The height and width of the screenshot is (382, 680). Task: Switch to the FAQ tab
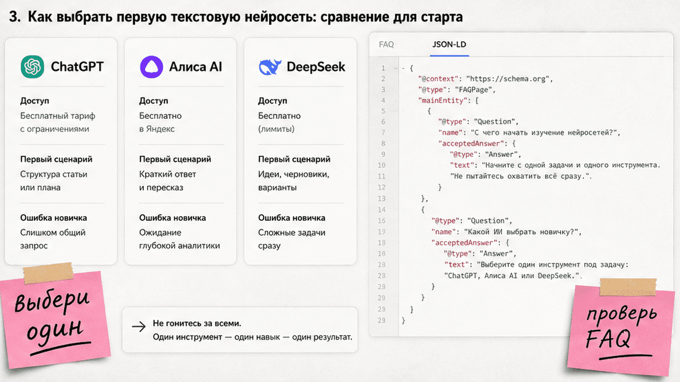pyautogui.click(x=386, y=45)
